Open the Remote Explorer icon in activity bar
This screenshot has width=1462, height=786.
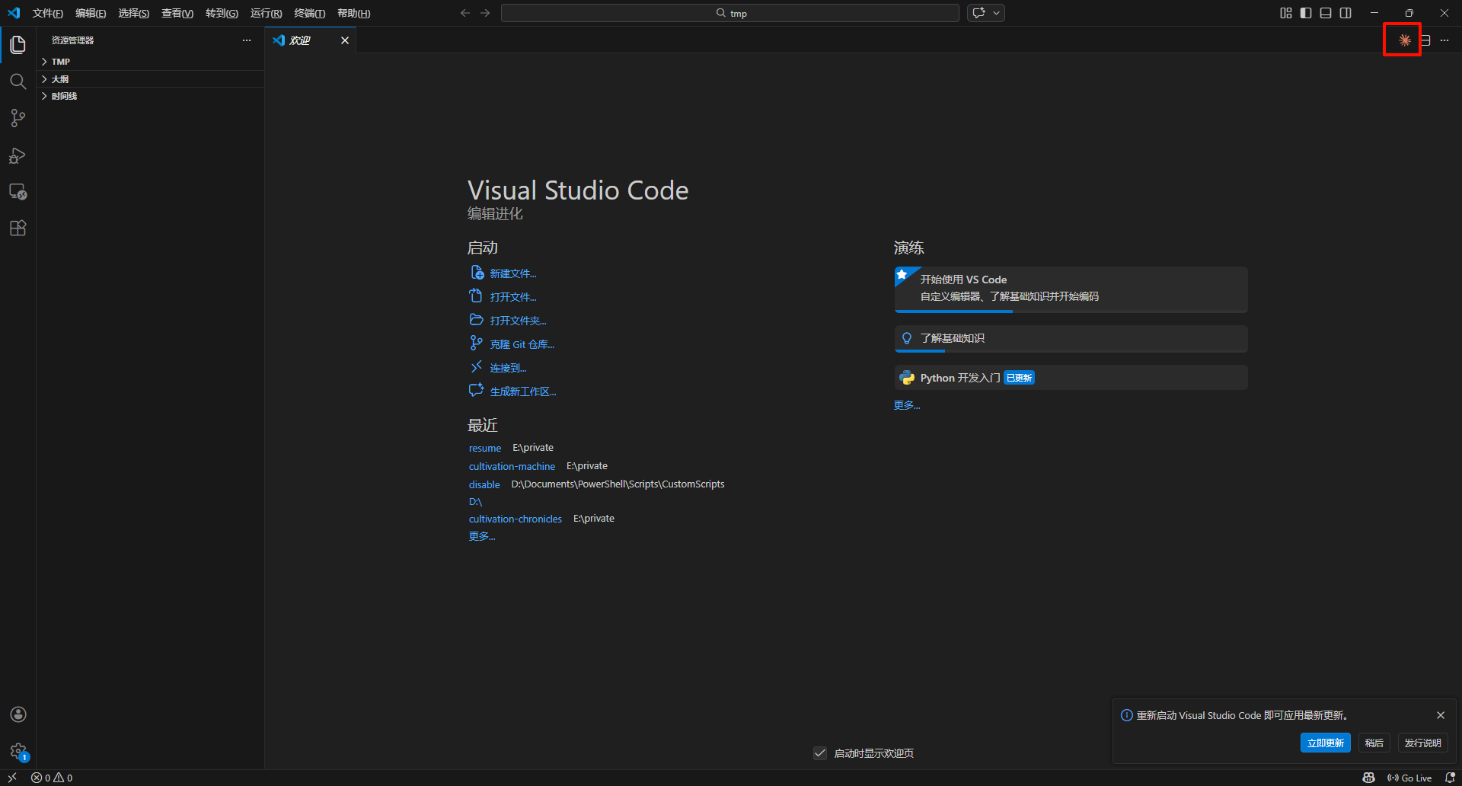click(x=18, y=192)
